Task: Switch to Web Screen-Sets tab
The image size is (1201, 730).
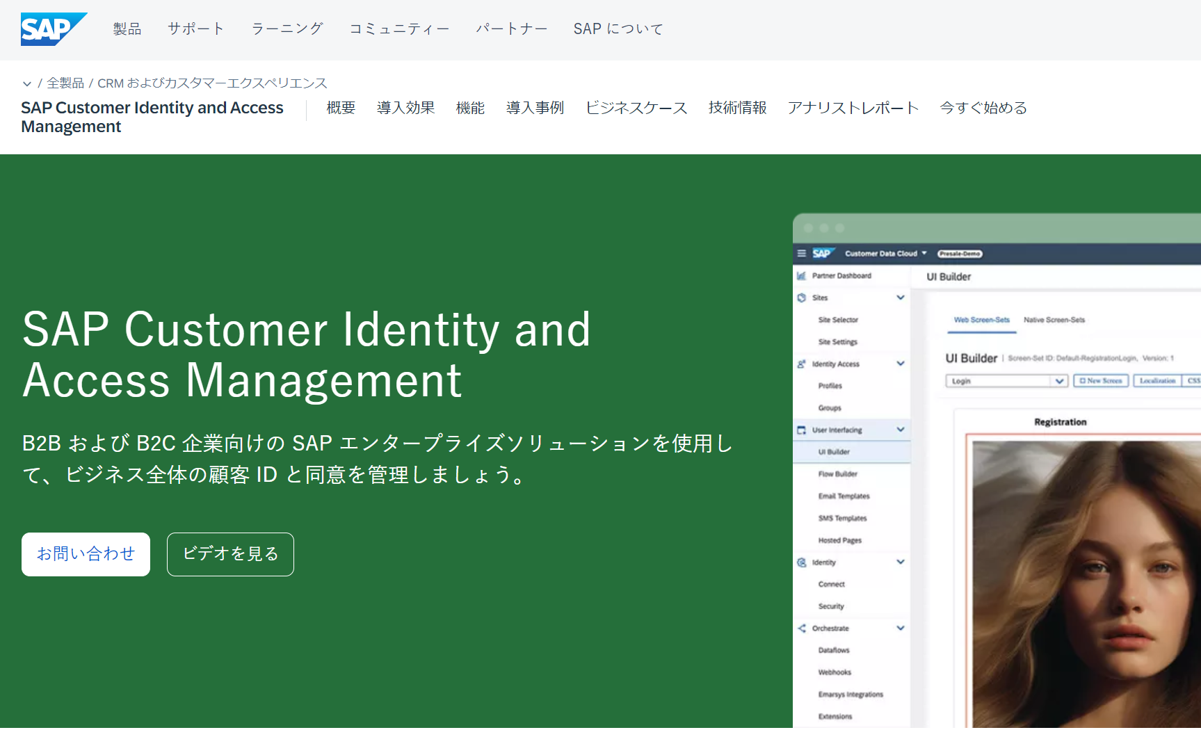Action: 981,320
